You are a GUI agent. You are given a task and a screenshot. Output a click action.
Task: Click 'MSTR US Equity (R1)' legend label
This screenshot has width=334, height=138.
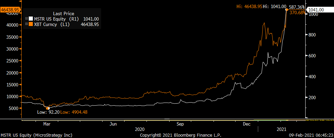[x=57, y=19]
